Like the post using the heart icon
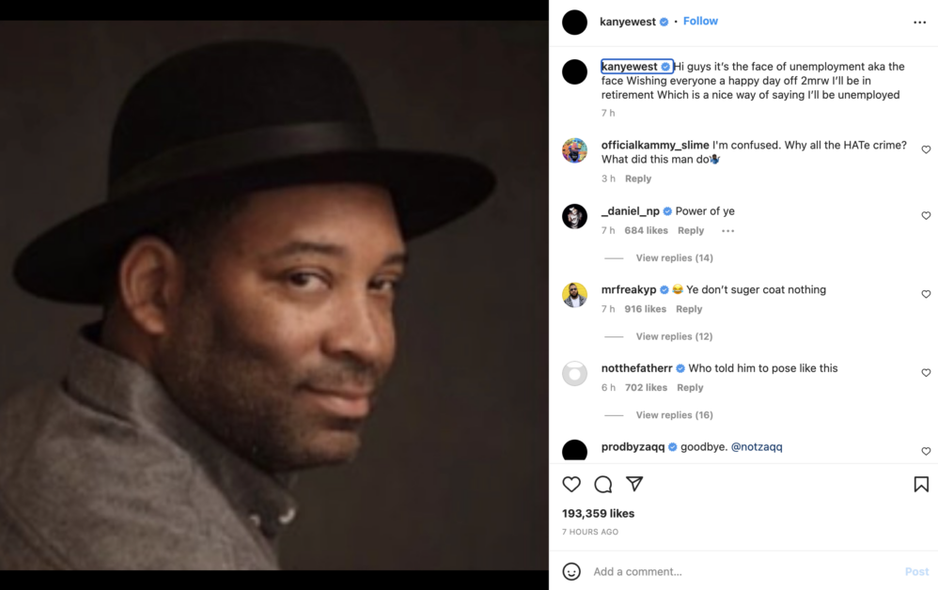The height and width of the screenshot is (590, 938). pos(571,484)
